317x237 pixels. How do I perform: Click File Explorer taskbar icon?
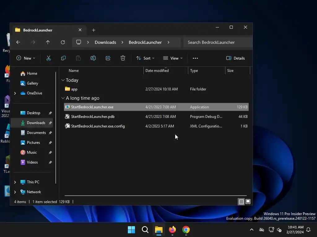coord(159,230)
